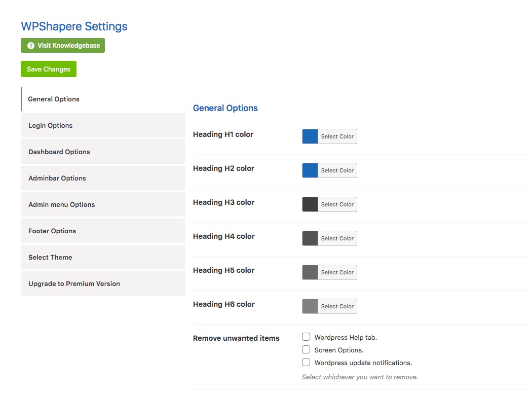Click Select Color for Heading H4
Screen dimensions: 530x393
point(337,238)
